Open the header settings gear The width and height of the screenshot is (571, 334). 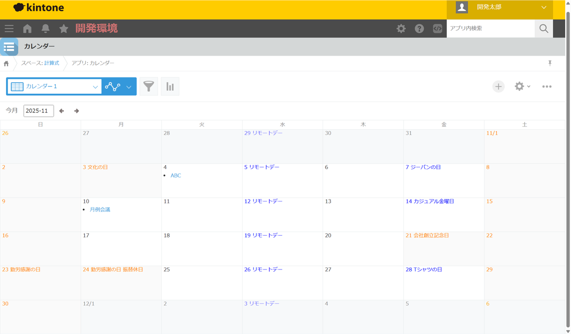pos(401,29)
